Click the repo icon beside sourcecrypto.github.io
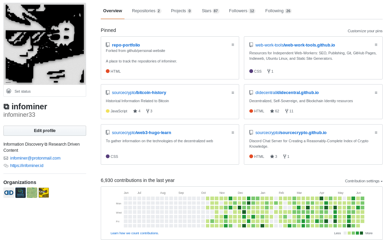This screenshot has width=384, height=240. pyautogui.click(x=251, y=133)
